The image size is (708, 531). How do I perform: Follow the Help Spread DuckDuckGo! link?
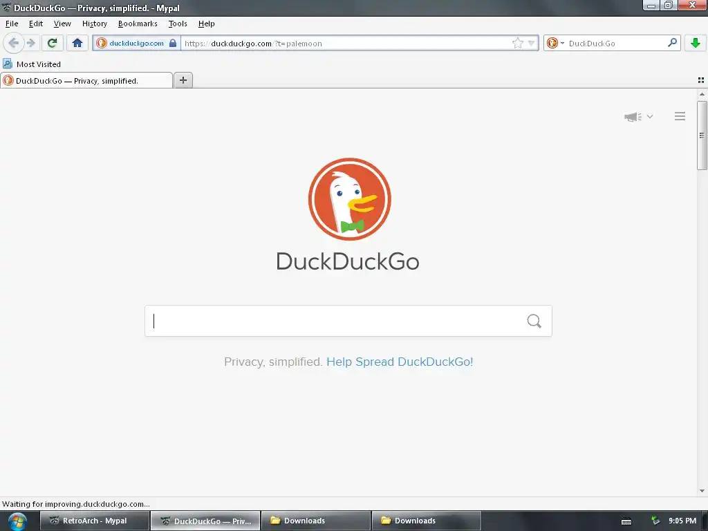400,362
